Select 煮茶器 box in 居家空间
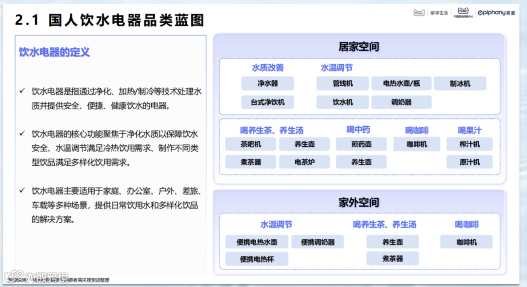This screenshot has width=527, height=287. [x=251, y=162]
